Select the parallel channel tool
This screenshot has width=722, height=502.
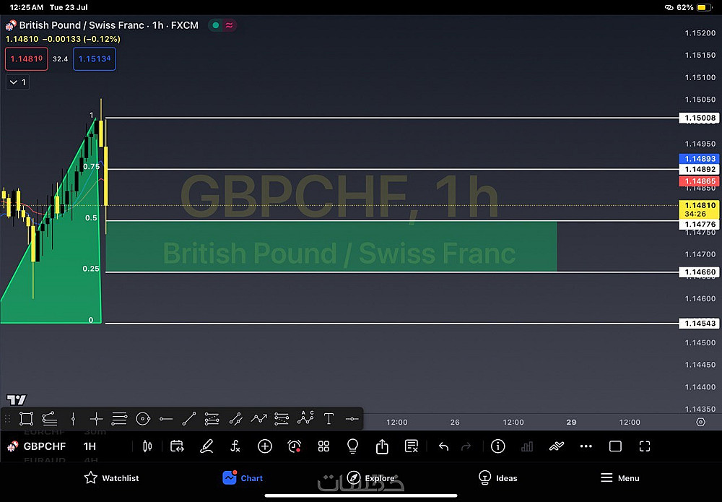236,419
